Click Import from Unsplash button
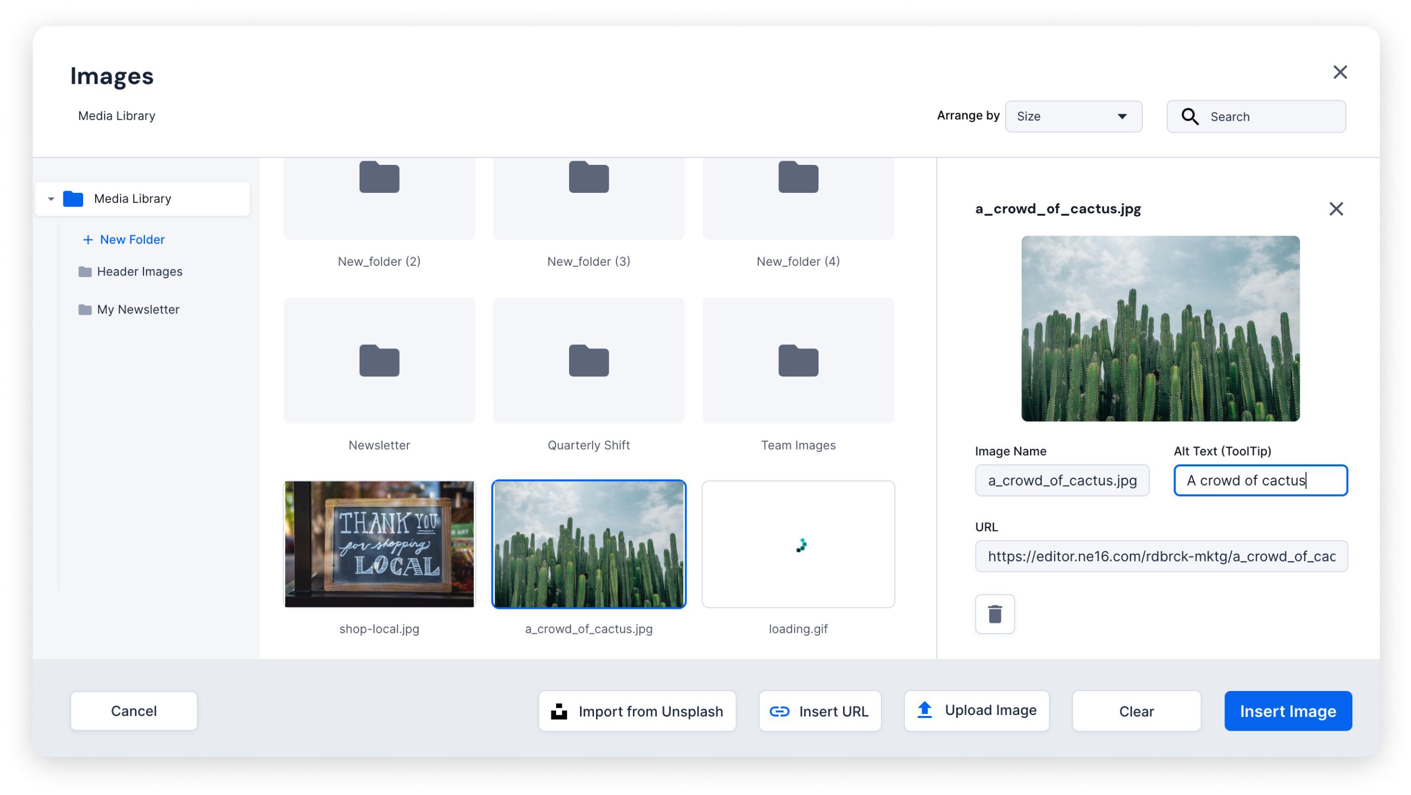 [x=637, y=711]
